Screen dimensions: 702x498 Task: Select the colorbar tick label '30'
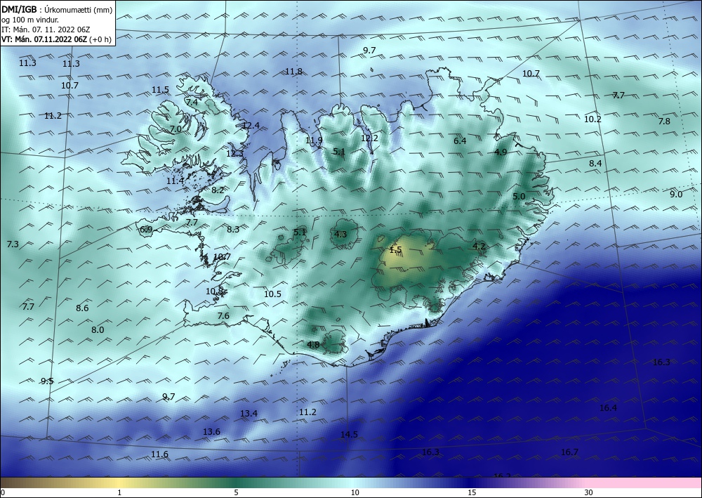coord(589,492)
